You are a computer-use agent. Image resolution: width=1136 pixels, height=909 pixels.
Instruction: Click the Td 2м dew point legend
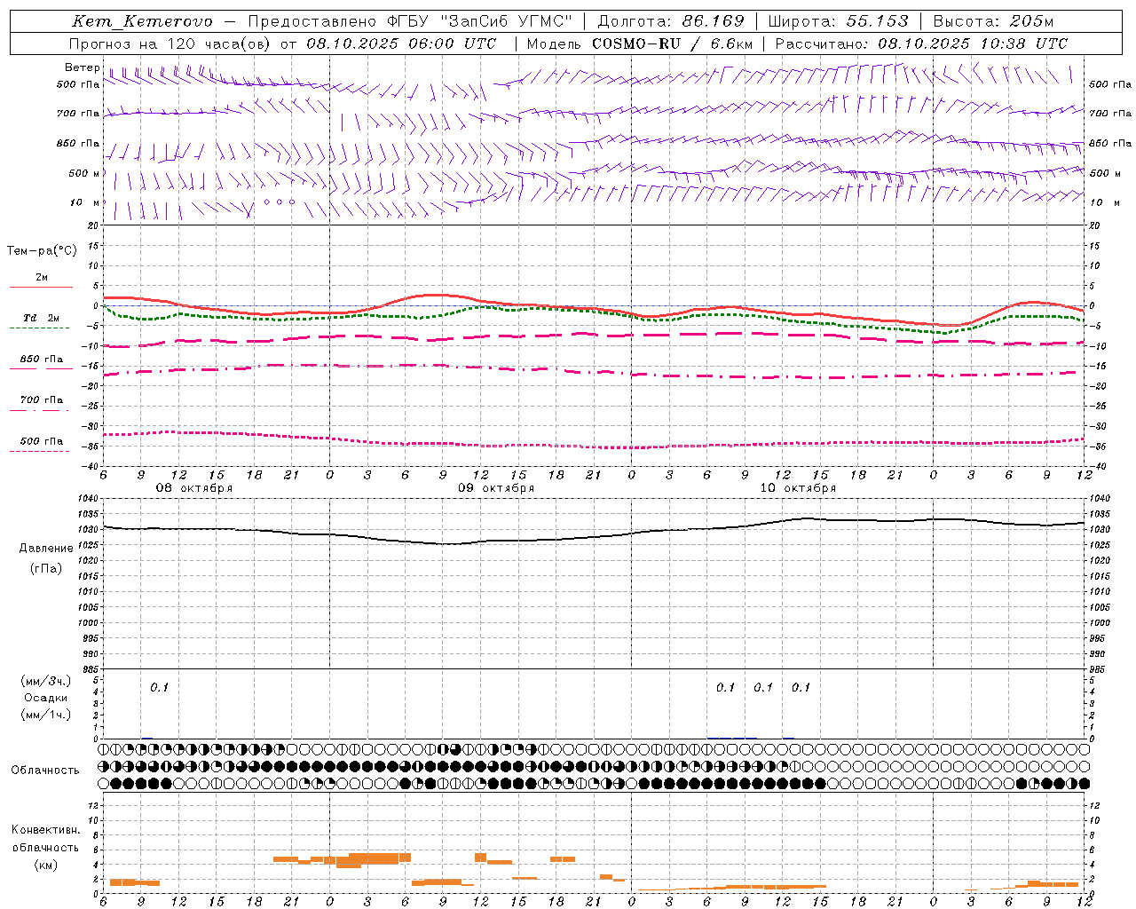(x=42, y=321)
